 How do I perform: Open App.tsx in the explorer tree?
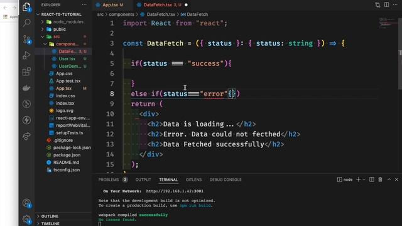tap(63, 89)
